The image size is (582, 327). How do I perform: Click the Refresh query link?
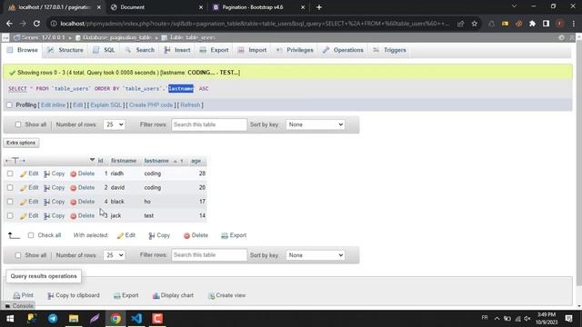tap(190, 105)
